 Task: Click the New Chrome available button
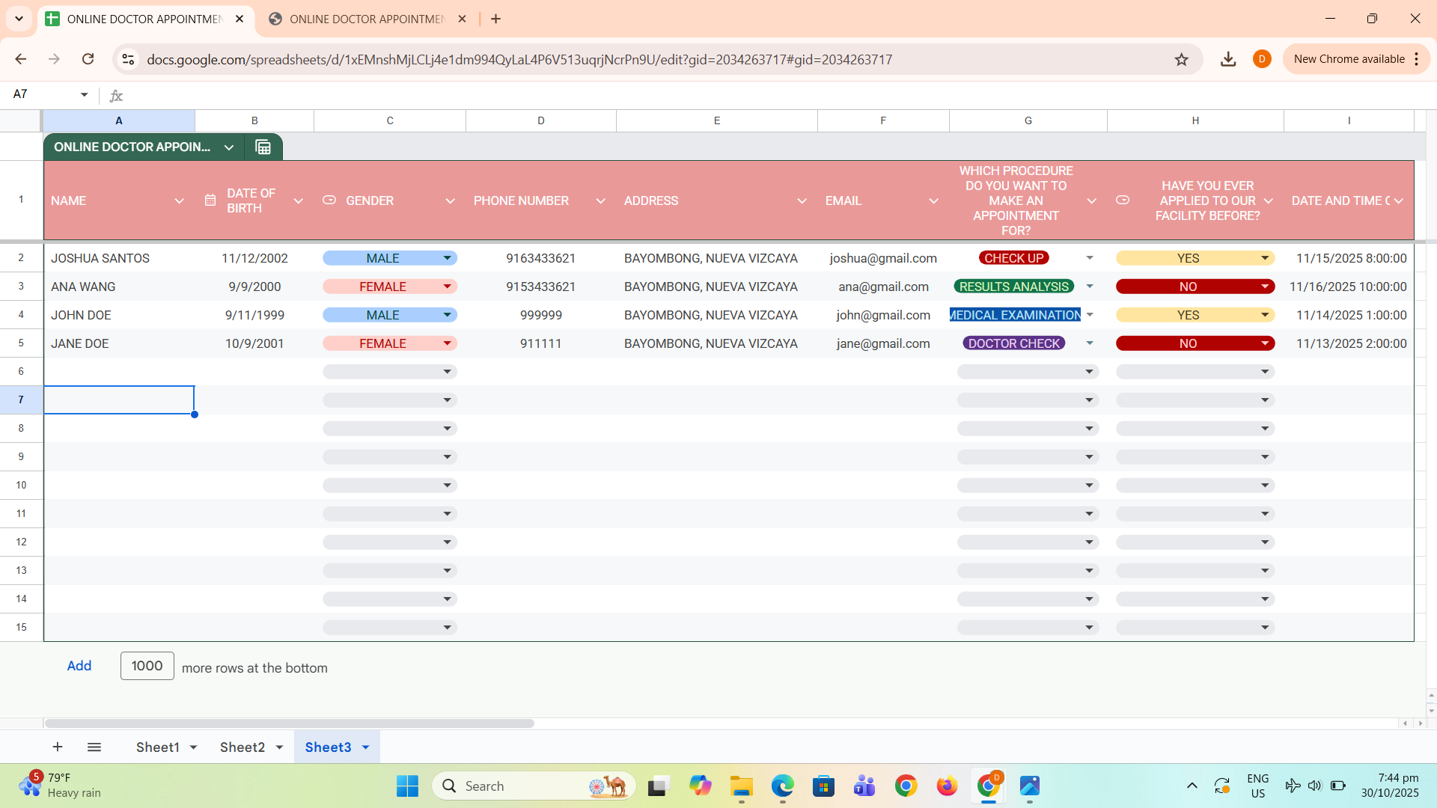[1349, 59]
